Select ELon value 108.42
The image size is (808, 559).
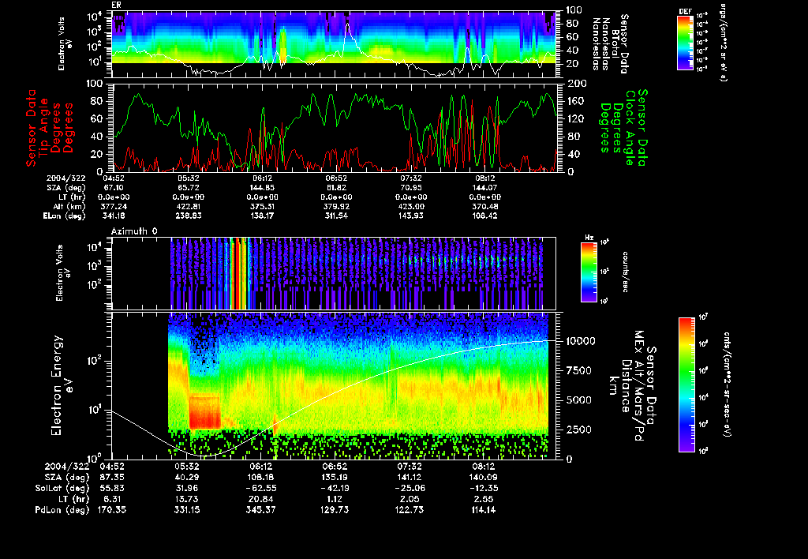click(x=484, y=216)
